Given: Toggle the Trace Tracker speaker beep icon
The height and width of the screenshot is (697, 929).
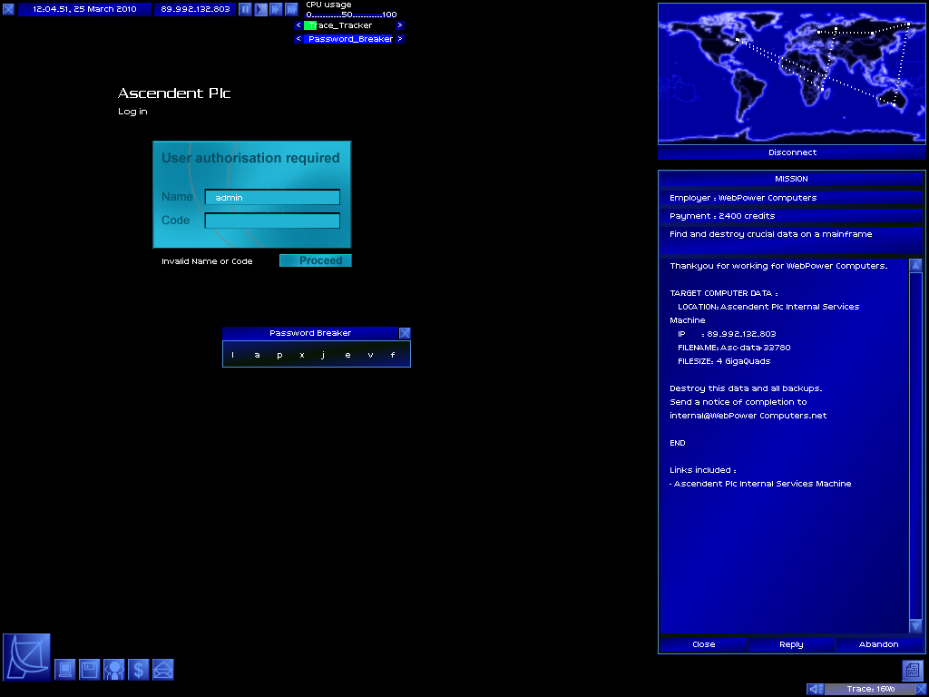Looking at the screenshot, I should point(816,689).
